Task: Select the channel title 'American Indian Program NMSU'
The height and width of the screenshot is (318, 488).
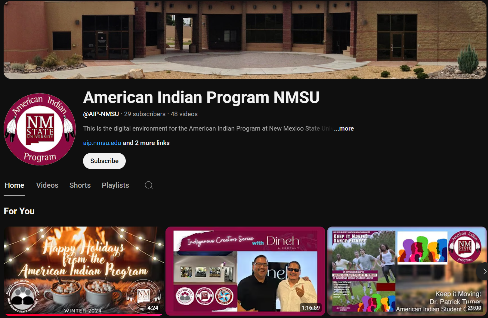Action: point(201,97)
